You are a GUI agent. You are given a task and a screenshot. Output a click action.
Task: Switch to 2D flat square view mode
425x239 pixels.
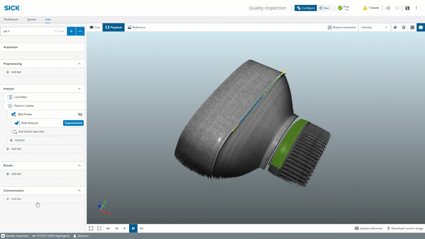coord(412,28)
